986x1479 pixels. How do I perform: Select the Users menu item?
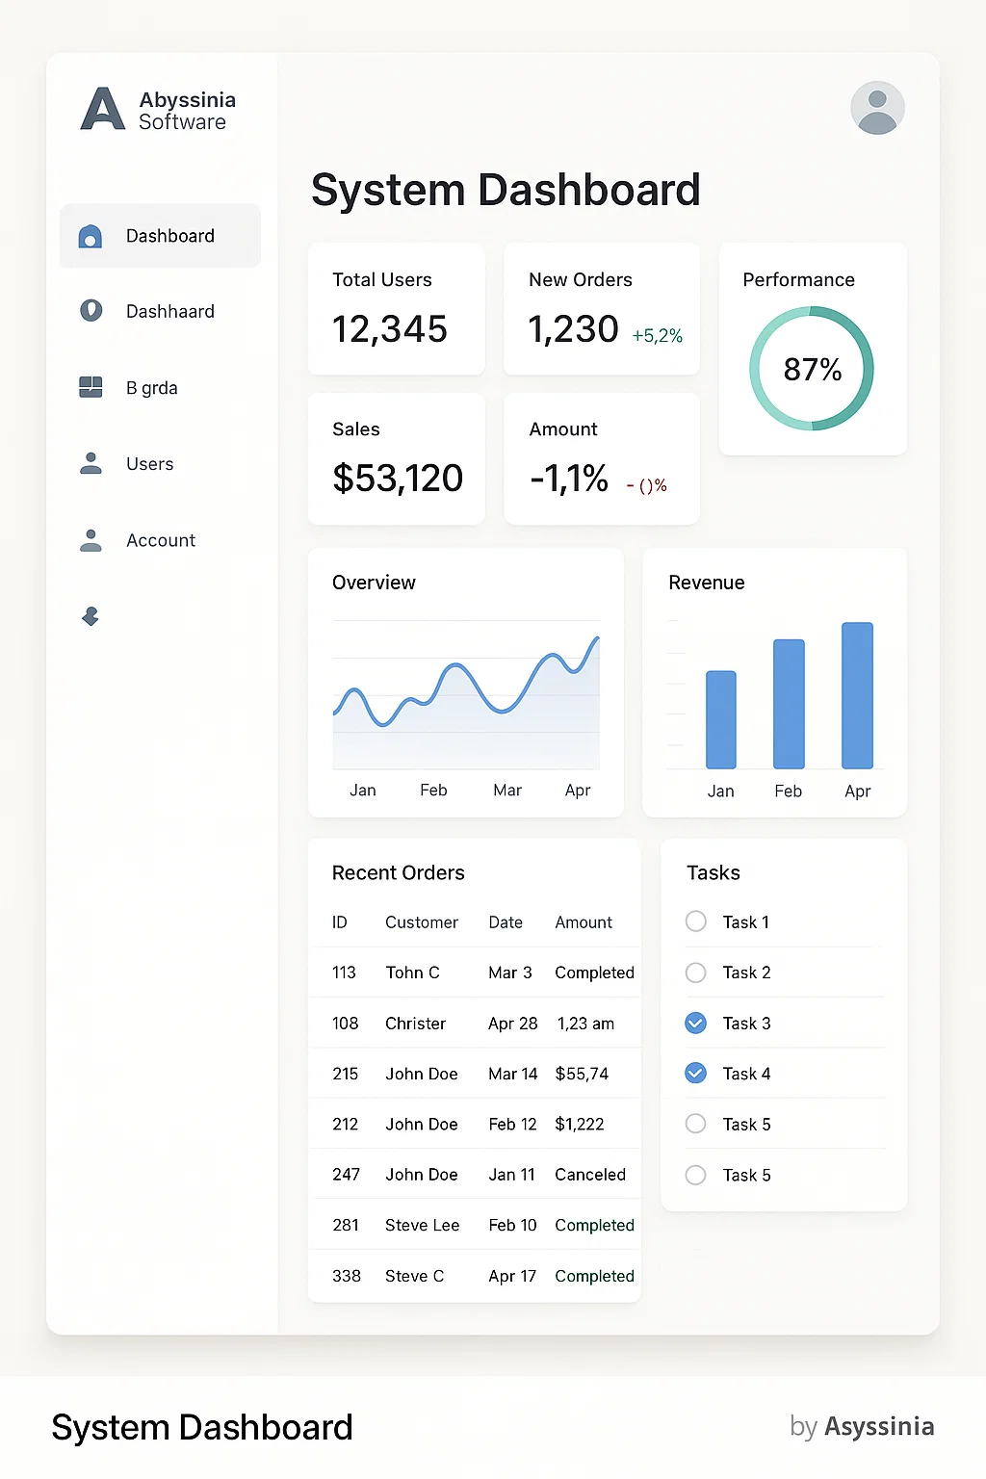coord(150,464)
